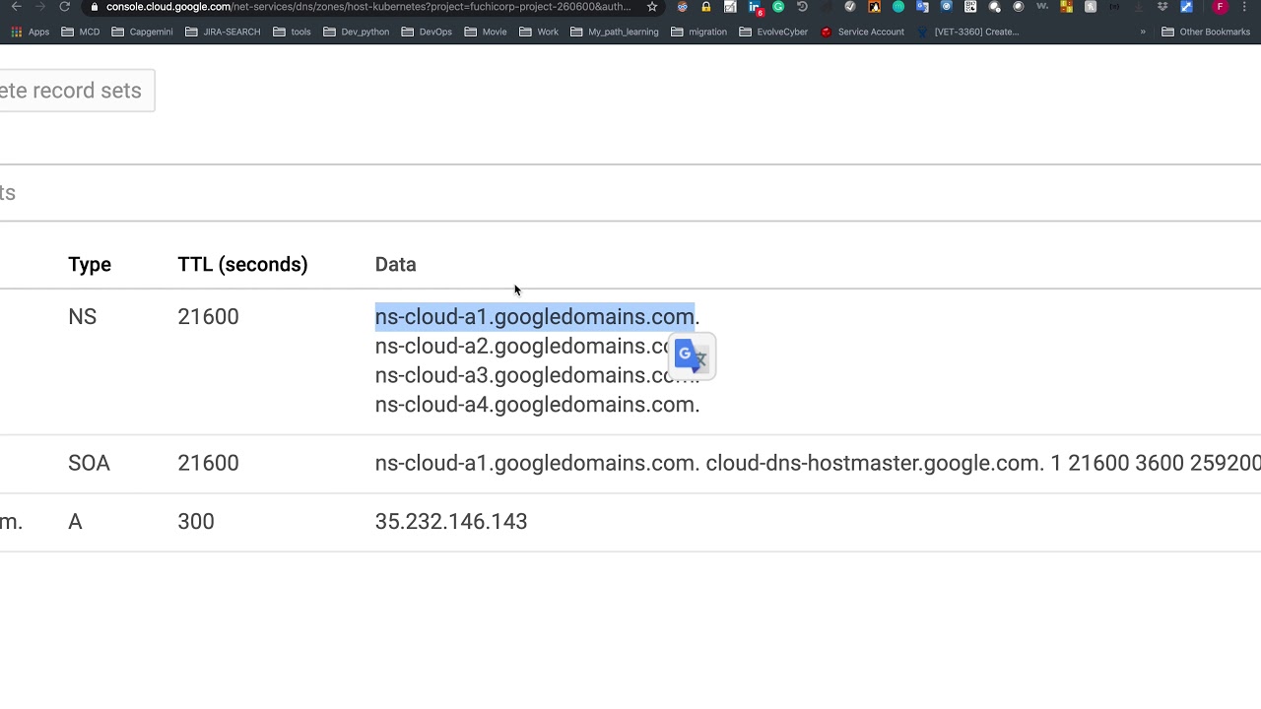This screenshot has width=1261, height=709.
Task: Click the Google Translate popup icon
Action: 692,355
